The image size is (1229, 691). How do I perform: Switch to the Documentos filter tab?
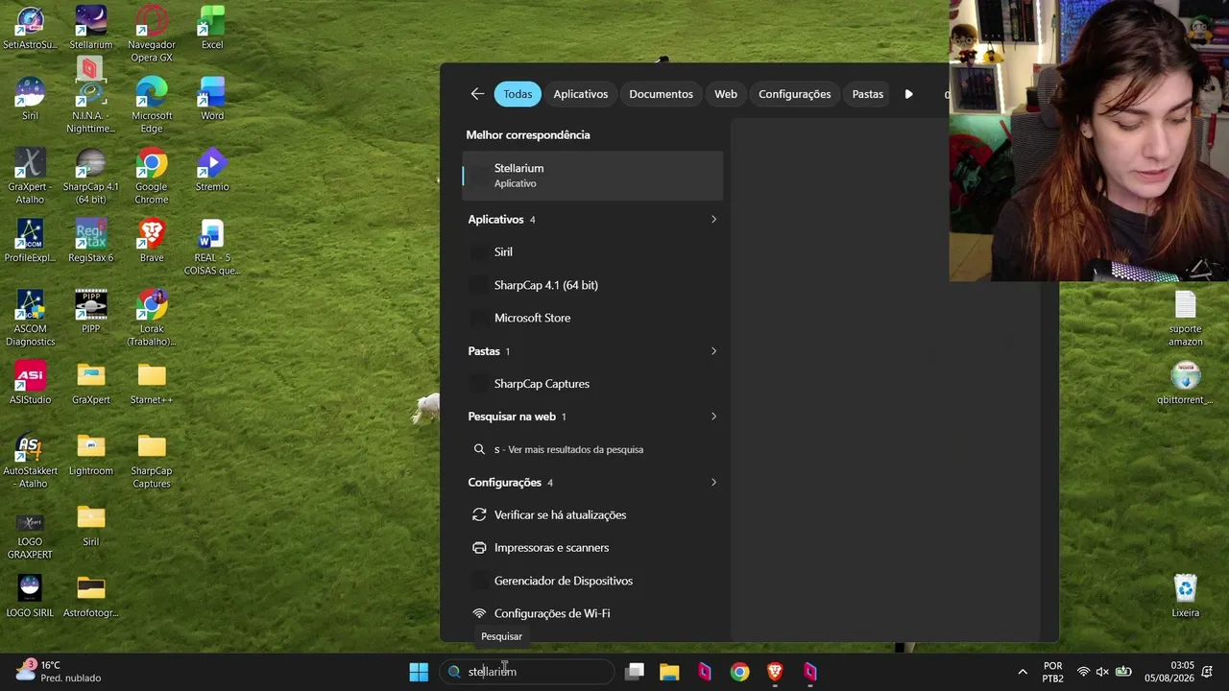click(x=661, y=94)
